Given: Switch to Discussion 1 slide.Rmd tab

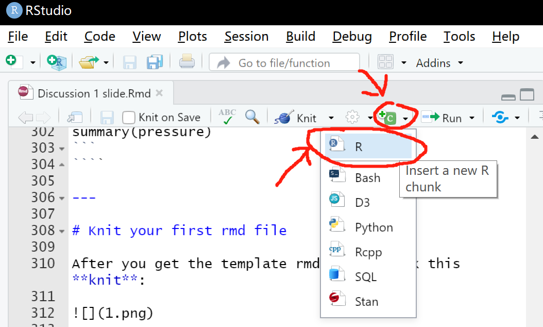Looking at the screenshot, I should click(91, 93).
